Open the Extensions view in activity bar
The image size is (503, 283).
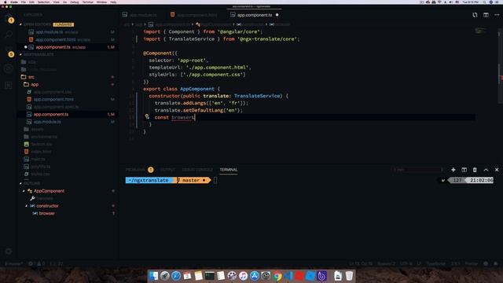pyautogui.click(x=9, y=86)
